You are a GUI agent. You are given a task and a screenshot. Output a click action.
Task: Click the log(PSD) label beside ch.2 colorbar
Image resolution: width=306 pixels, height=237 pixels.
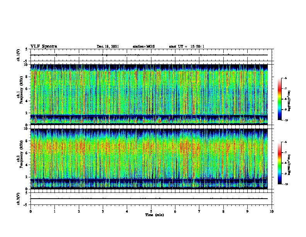[289, 165]
